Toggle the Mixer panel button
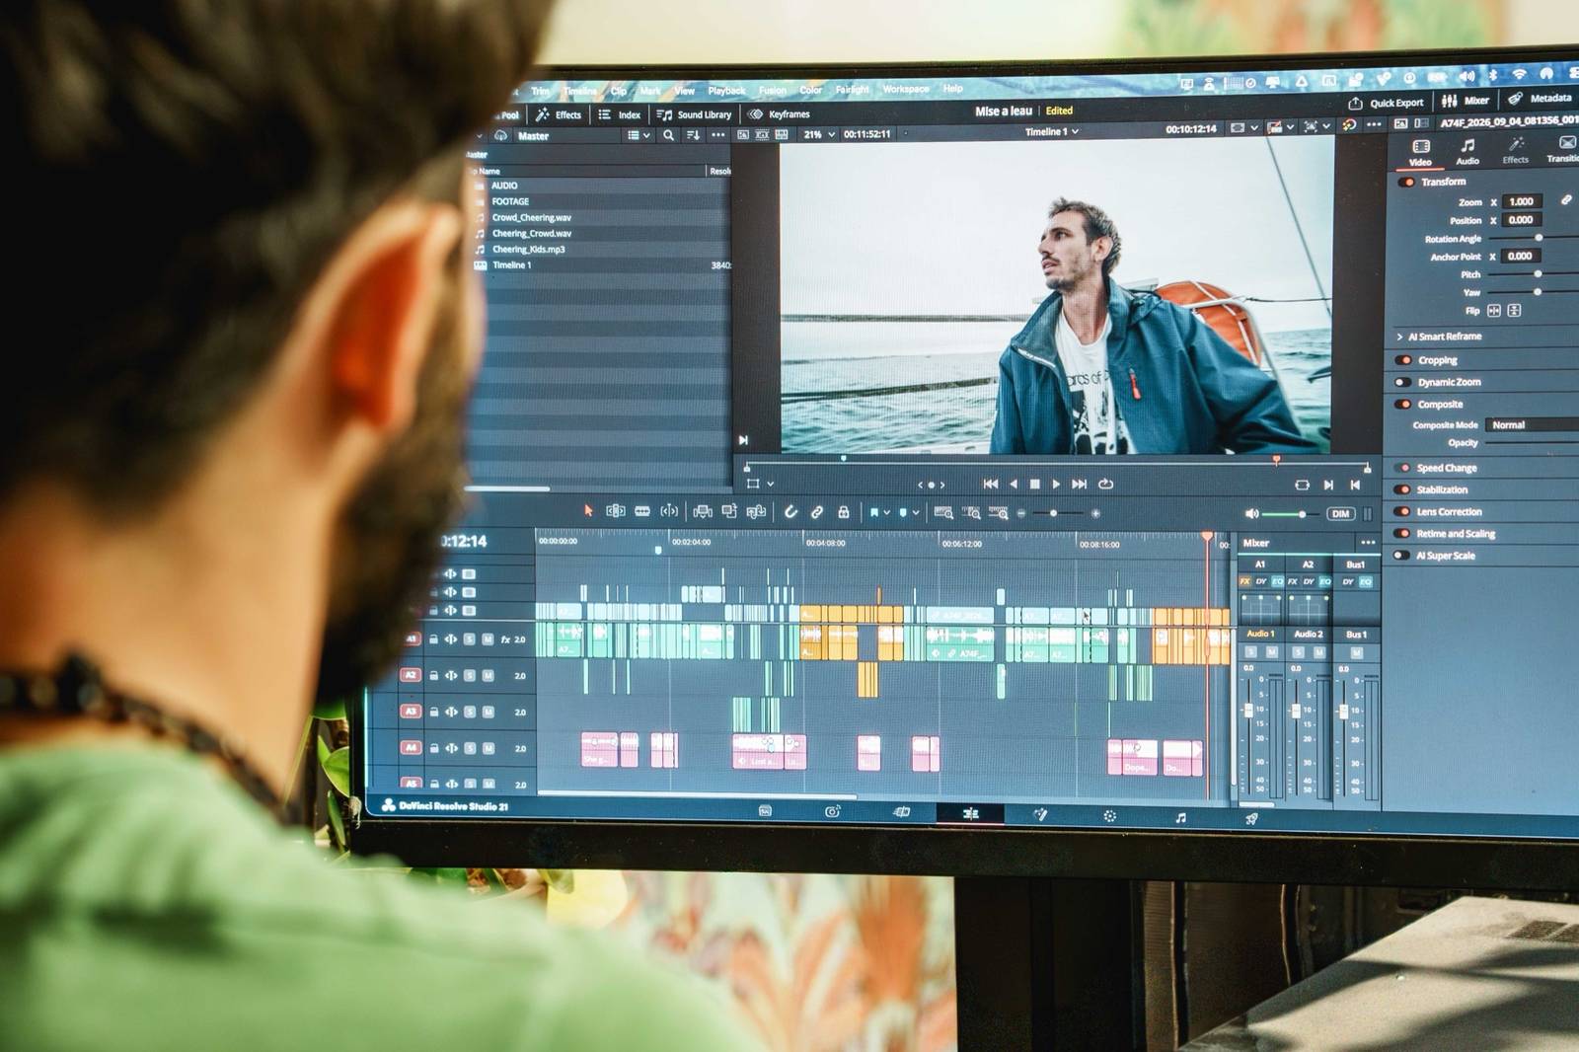Viewport: 1579px width, 1052px height. coord(1466,101)
